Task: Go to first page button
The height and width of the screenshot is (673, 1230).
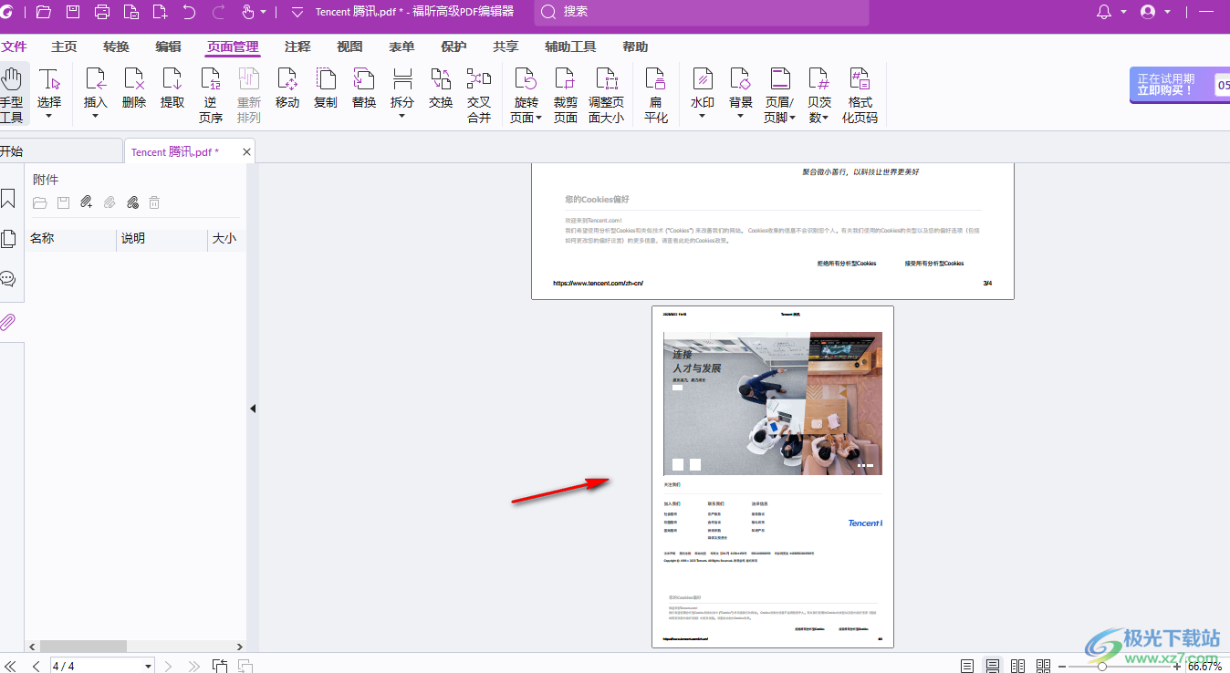Action: [11, 666]
